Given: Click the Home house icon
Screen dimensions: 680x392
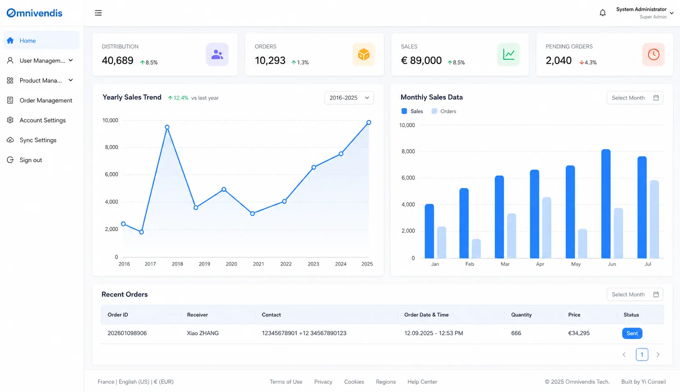Looking at the screenshot, I should (10, 40).
